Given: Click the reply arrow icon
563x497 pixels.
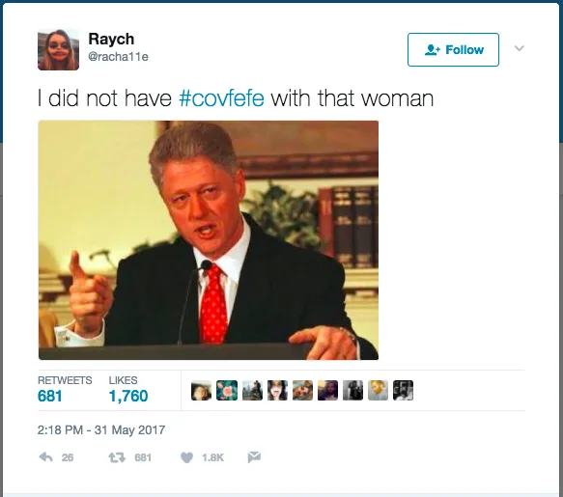Looking at the screenshot, I should click(45, 457).
